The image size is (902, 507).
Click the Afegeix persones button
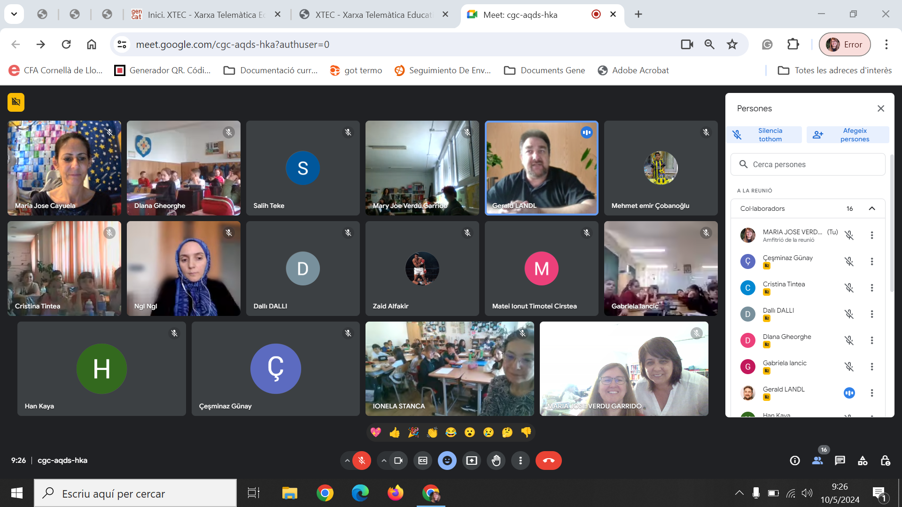tap(848, 135)
